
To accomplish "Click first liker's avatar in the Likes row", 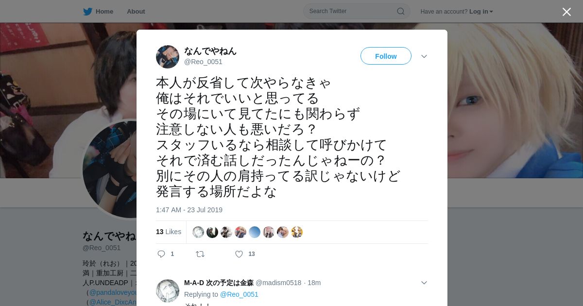I will (198, 232).
